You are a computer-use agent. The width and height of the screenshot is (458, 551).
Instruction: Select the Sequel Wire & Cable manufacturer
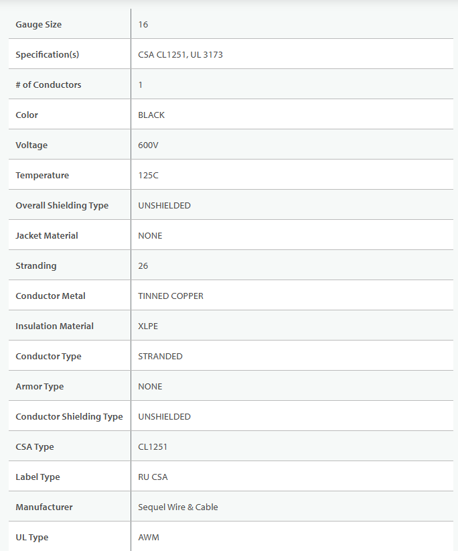coord(178,507)
